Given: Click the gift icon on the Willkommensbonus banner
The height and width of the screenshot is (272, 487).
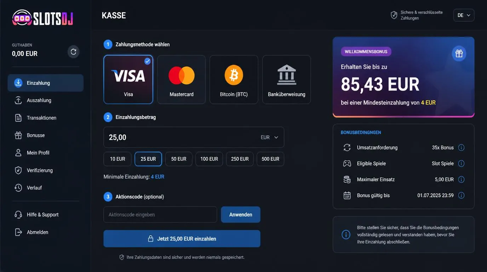Looking at the screenshot, I should coord(459,53).
